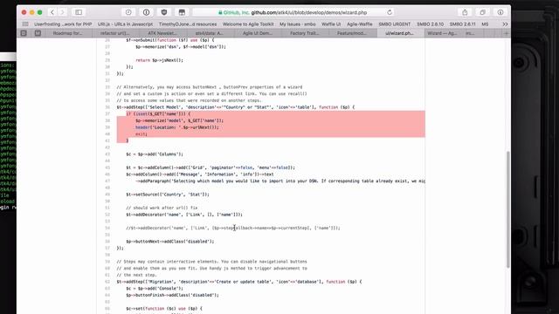
Task: Click the 1Password toolbar extension icon
Action: 146,12
